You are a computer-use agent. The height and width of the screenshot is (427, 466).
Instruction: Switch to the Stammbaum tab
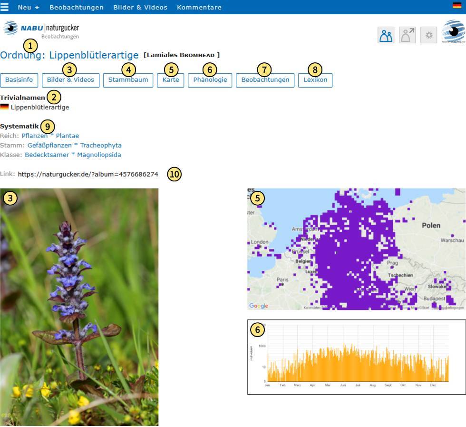[x=128, y=80]
